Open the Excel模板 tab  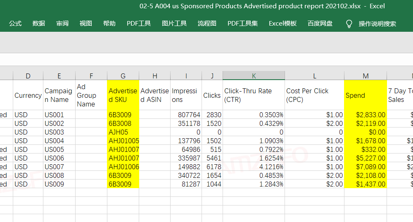point(282,24)
